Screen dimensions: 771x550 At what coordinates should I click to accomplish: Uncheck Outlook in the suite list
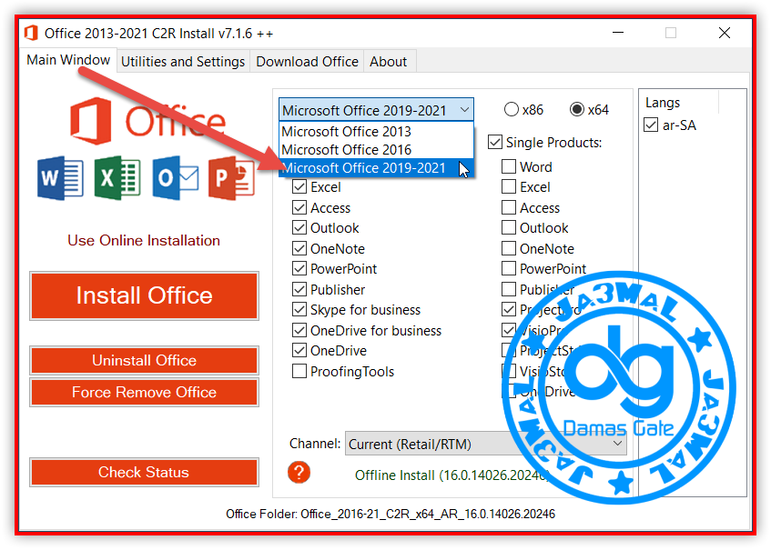pos(299,228)
